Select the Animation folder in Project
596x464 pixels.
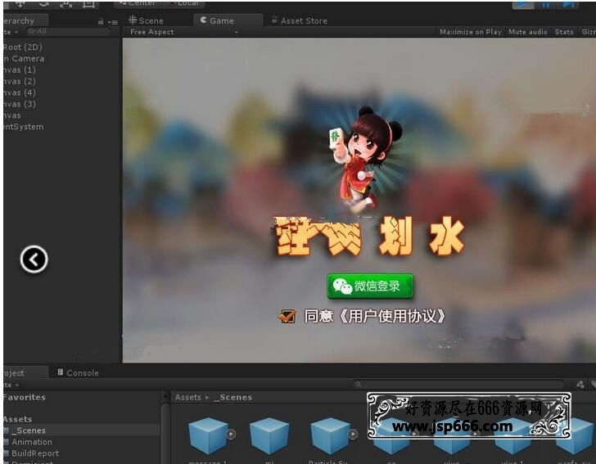(32, 442)
